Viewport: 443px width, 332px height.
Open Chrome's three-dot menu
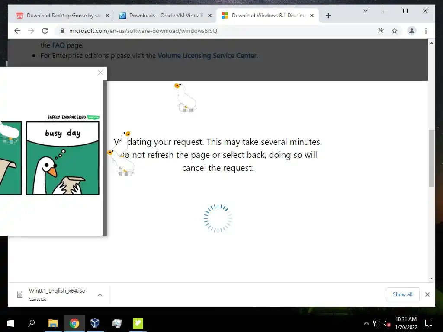tap(426, 31)
